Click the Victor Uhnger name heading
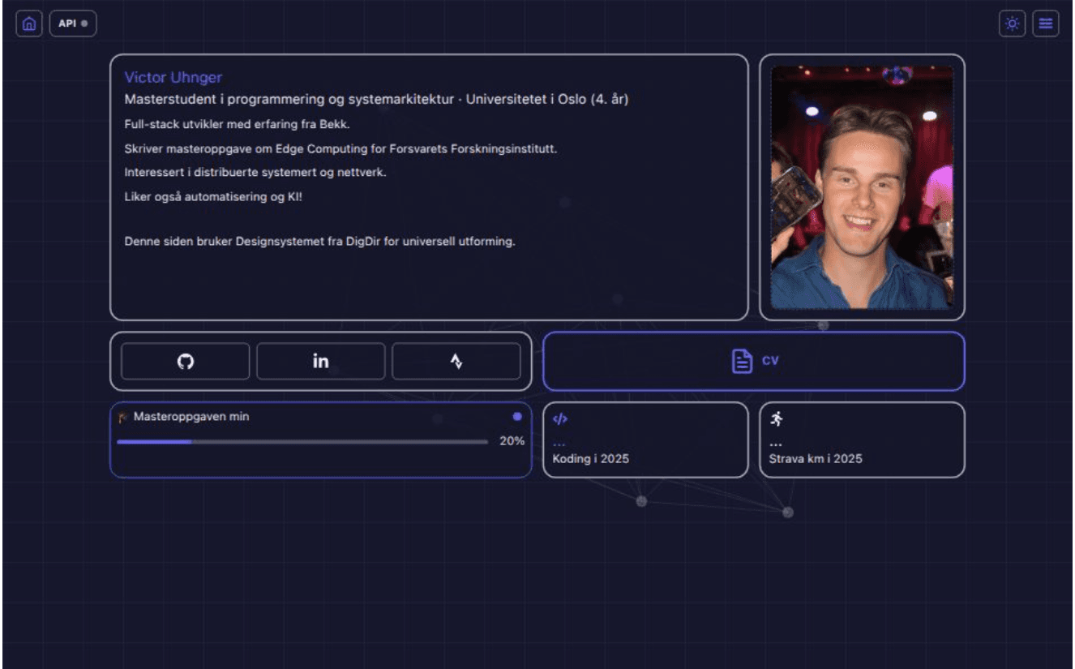 [x=173, y=78]
